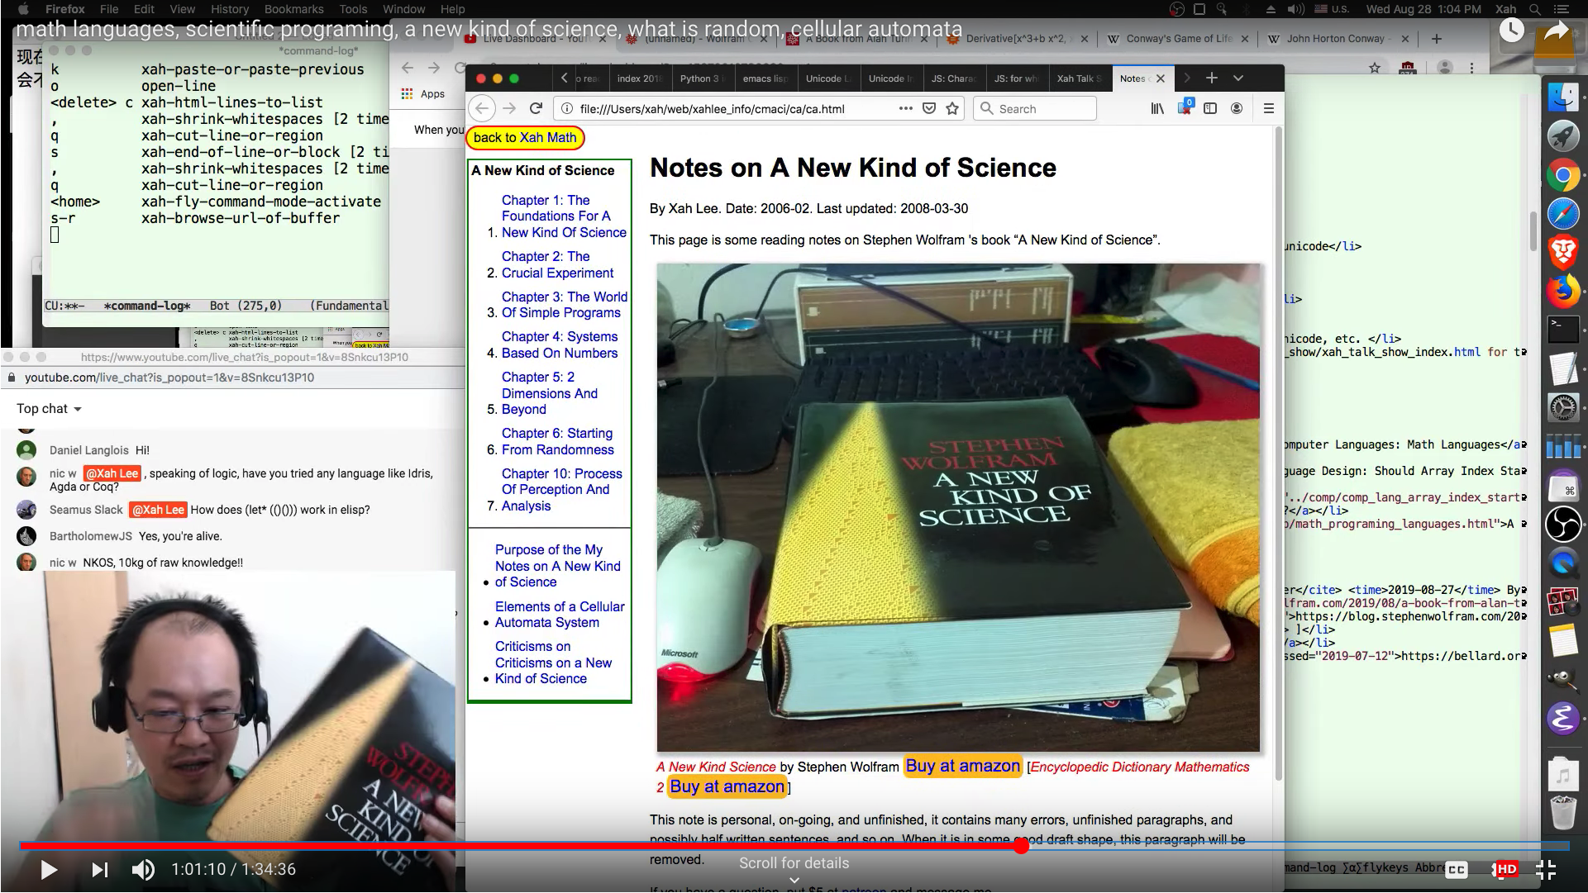The width and height of the screenshot is (1588, 893).
Task: Seek on the red video progress bar
Action: (521, 845)
